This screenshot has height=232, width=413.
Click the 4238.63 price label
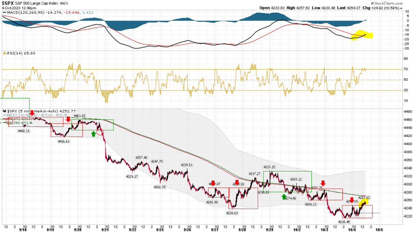point(232,213)
